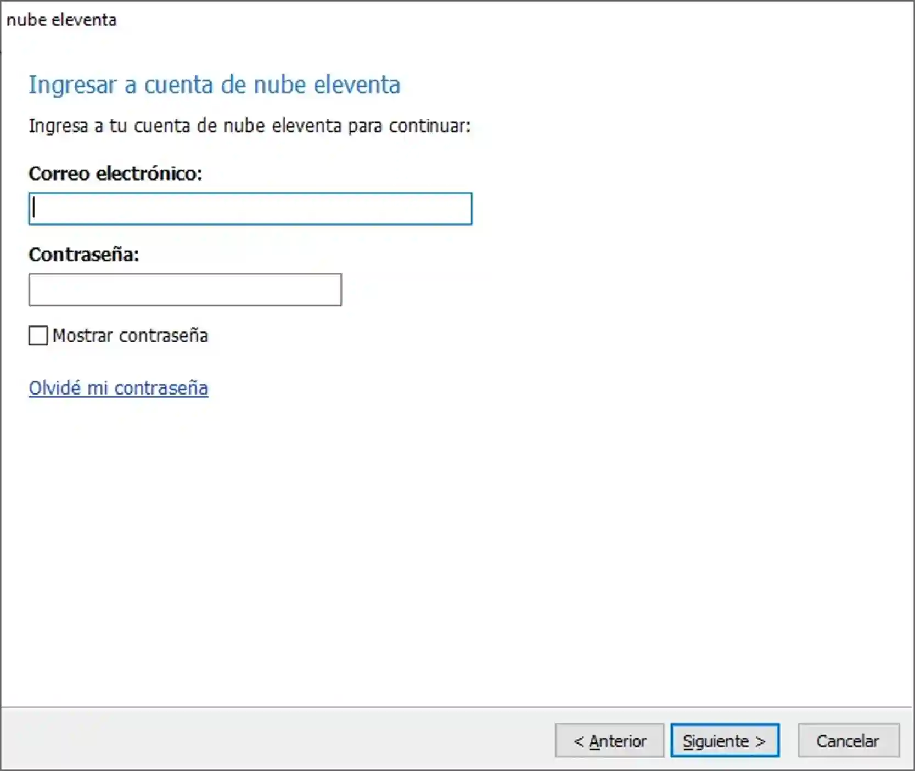This screenshot has height=771, width=915.
Task: Click the nube eleventa title bar
Action: [x=62, y=20]
